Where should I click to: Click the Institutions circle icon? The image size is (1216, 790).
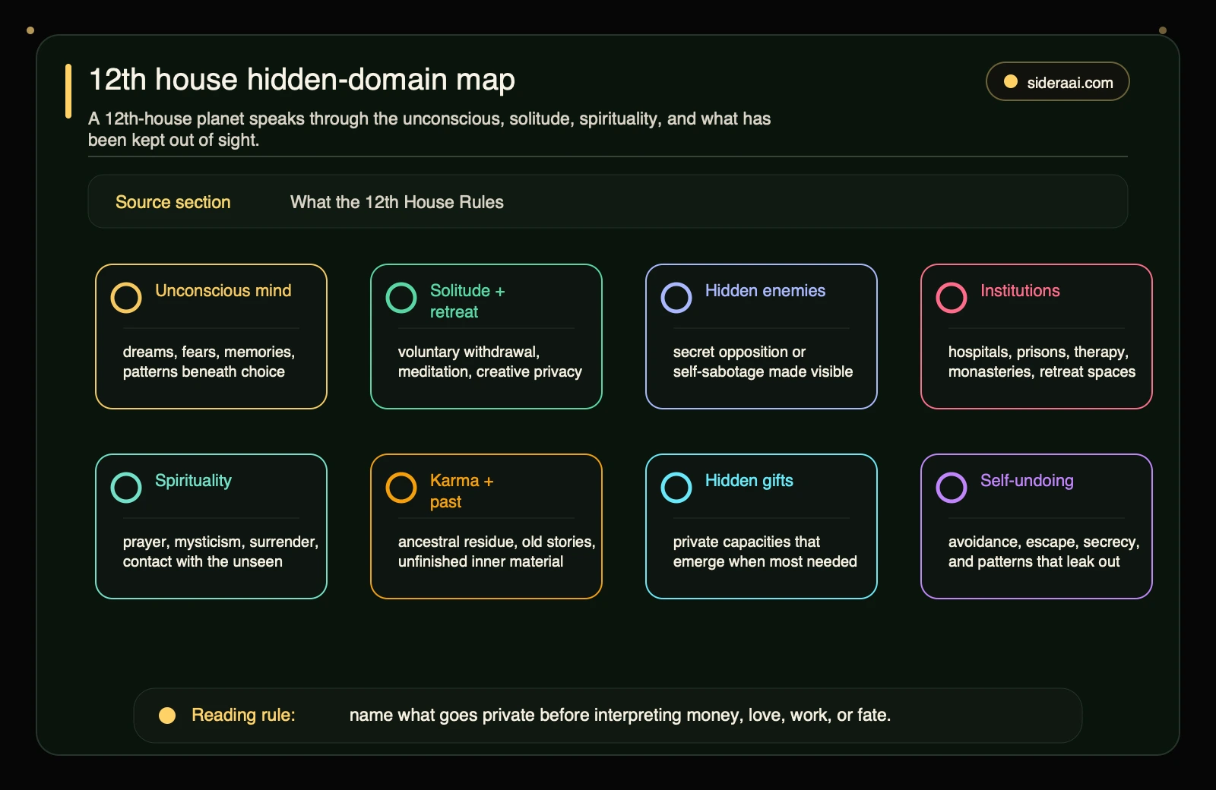[x=952, y=298]
